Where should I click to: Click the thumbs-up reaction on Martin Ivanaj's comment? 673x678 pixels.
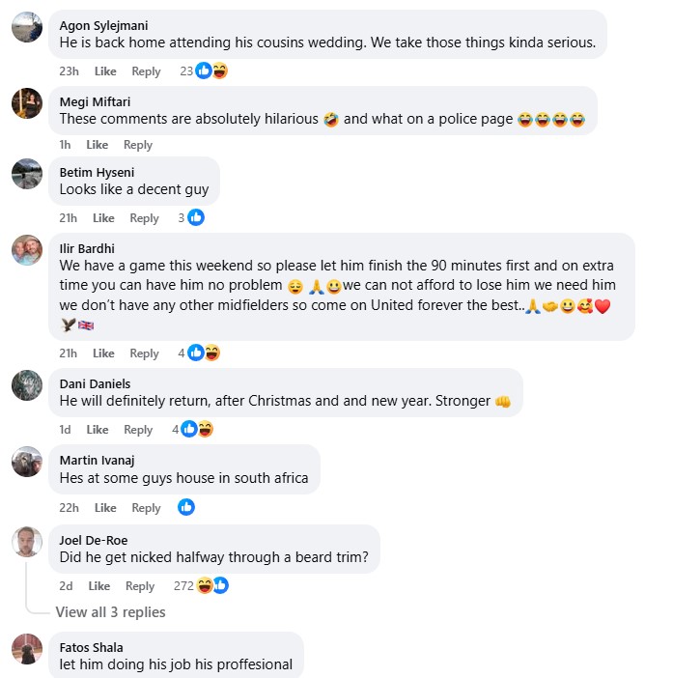pyautogui.click(x=186, y=507)
